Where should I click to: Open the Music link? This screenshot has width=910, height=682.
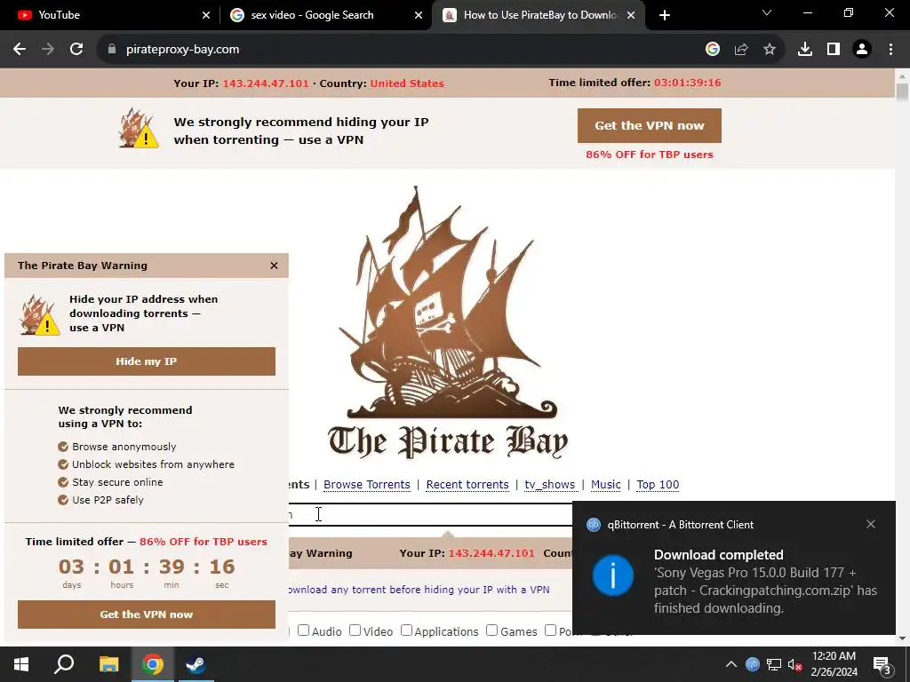click(x=605, y=484)
